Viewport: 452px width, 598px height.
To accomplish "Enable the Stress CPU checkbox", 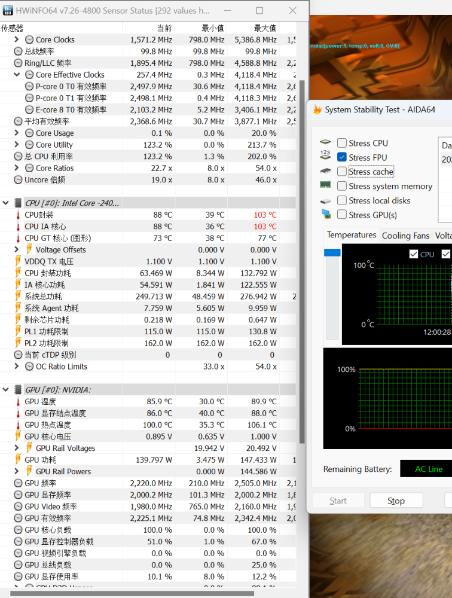I will tap(342, 143).
